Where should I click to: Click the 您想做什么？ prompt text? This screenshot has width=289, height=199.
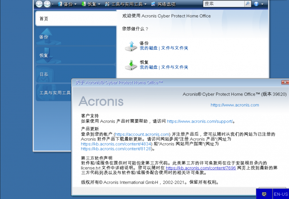pyautogui.click(x=135, y=29)
